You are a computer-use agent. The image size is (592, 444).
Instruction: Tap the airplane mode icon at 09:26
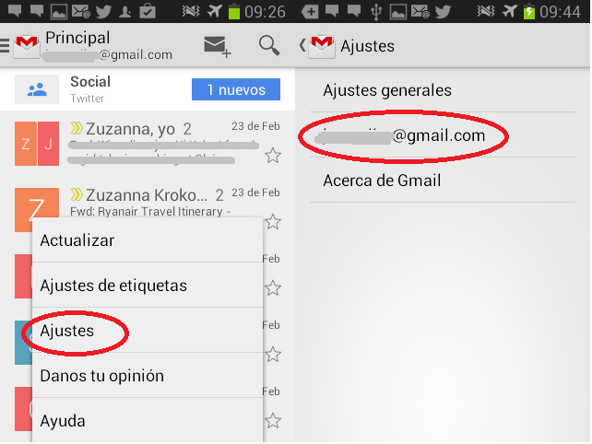pyautogui.click(x=214, y=11)
